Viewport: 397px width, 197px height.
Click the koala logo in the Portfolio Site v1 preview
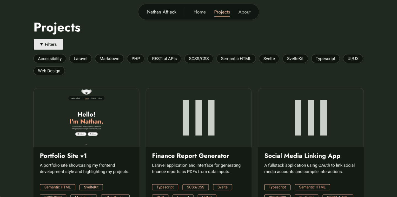click(x=86, y=92)
